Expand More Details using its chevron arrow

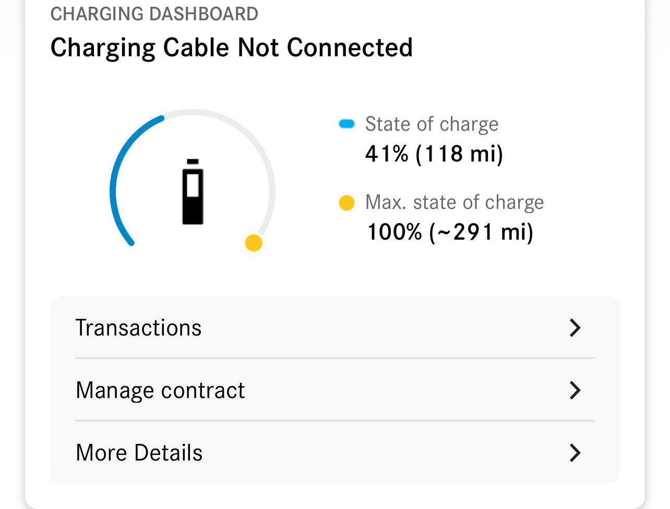tap(575, 453)
